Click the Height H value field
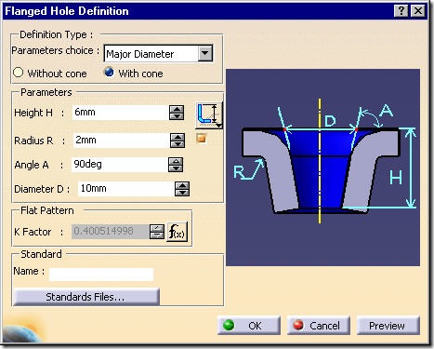Screen dimensions: 434x349 click(x=120, y=113)
